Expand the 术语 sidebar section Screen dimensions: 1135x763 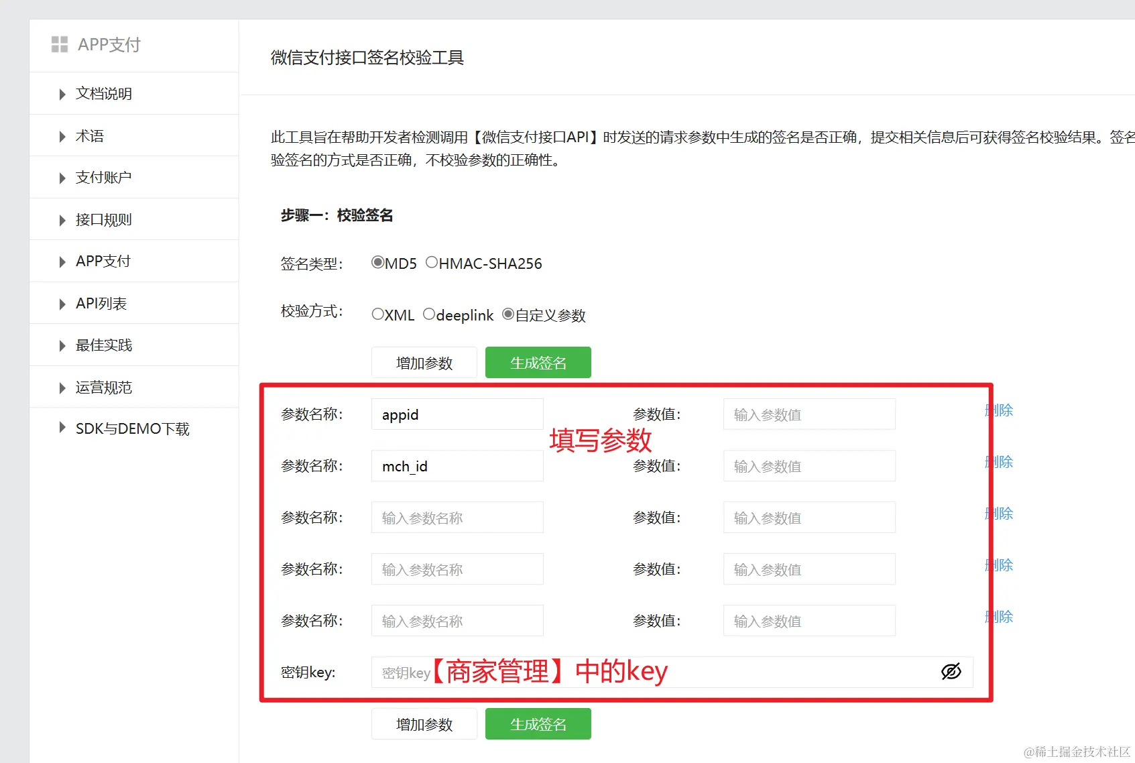point(91,135)
